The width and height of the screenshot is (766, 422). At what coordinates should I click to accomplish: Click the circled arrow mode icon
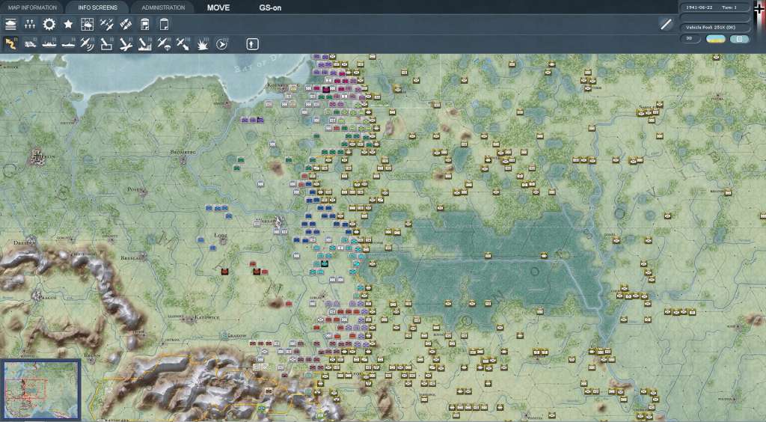pyautogui.click(x=221, y=44)
